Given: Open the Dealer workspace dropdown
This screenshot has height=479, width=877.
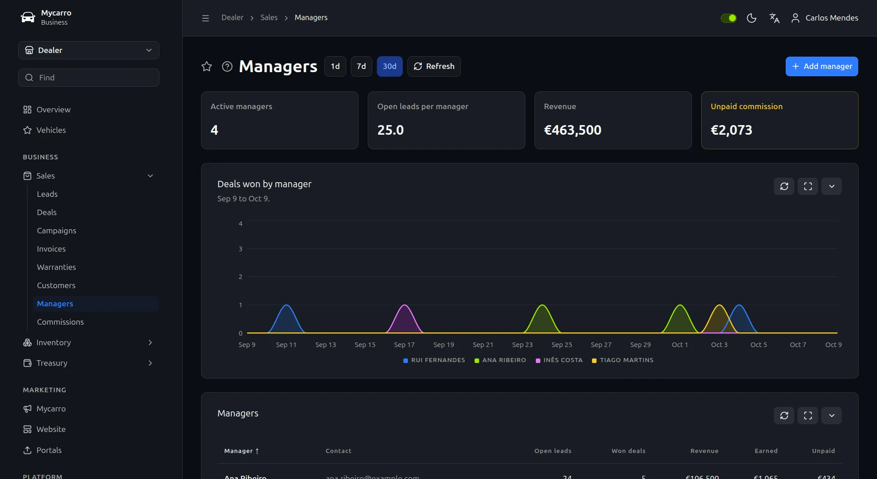Looking at the screenshot, I should click(89, 50).
